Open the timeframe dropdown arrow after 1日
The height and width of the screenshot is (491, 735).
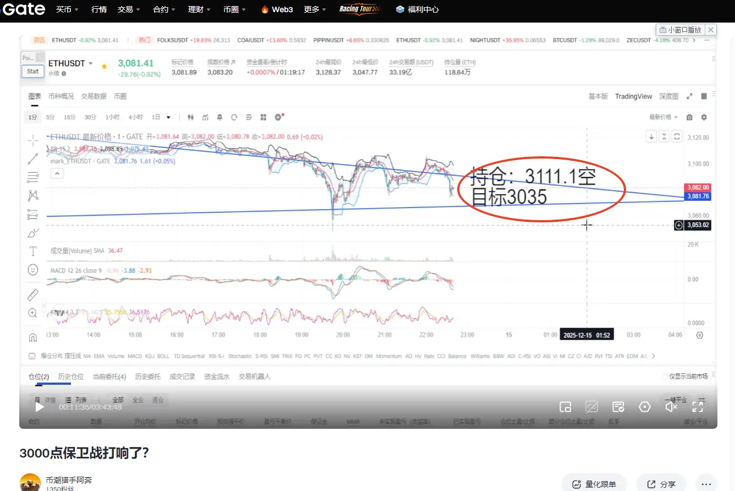pyautogui.click(x=168, y=117)
